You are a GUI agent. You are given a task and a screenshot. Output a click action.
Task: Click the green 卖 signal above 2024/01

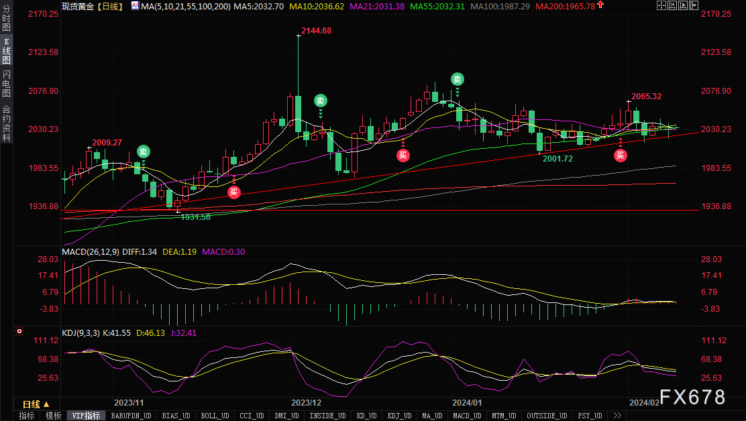click(458, 79)
